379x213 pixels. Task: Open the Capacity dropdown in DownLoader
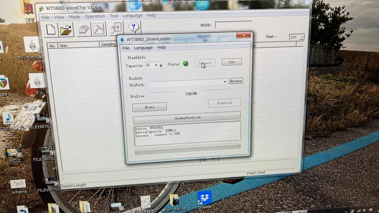click(x=156, y=65)
